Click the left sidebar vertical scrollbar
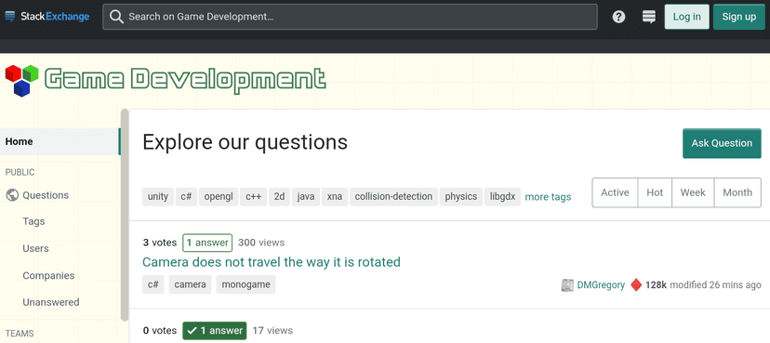The height and width of the screenshot is (343, 770). pyautogui.click(x=125, y=215)
